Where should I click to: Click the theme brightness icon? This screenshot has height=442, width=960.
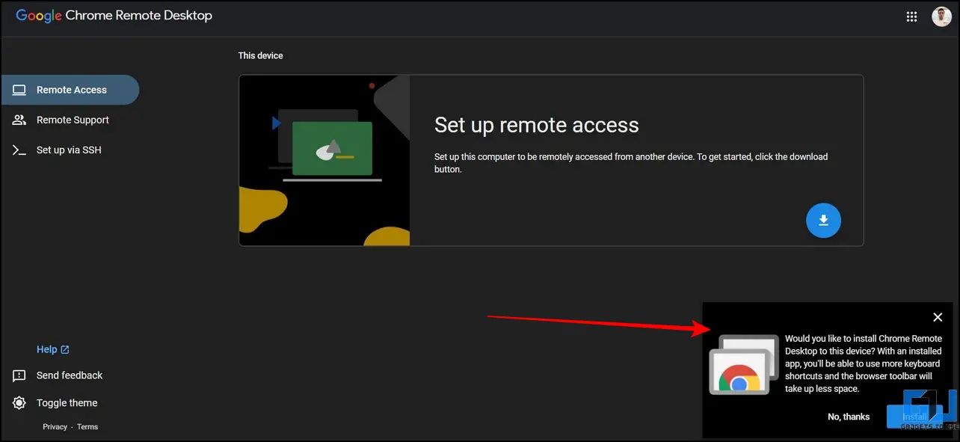click(19, 403)
